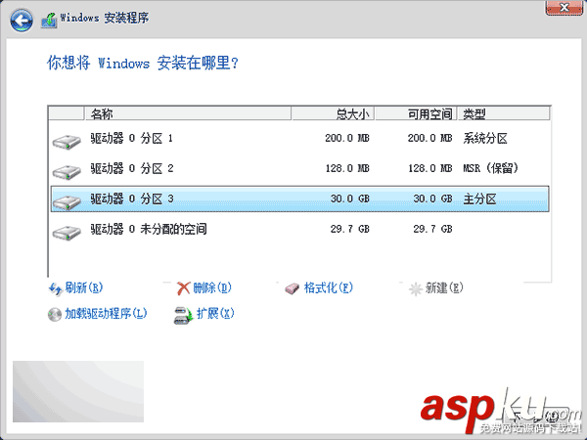Viewport: 587px width, 440px height.
Task: Sort by the 类型 column header
Action: tap(504, 113)
